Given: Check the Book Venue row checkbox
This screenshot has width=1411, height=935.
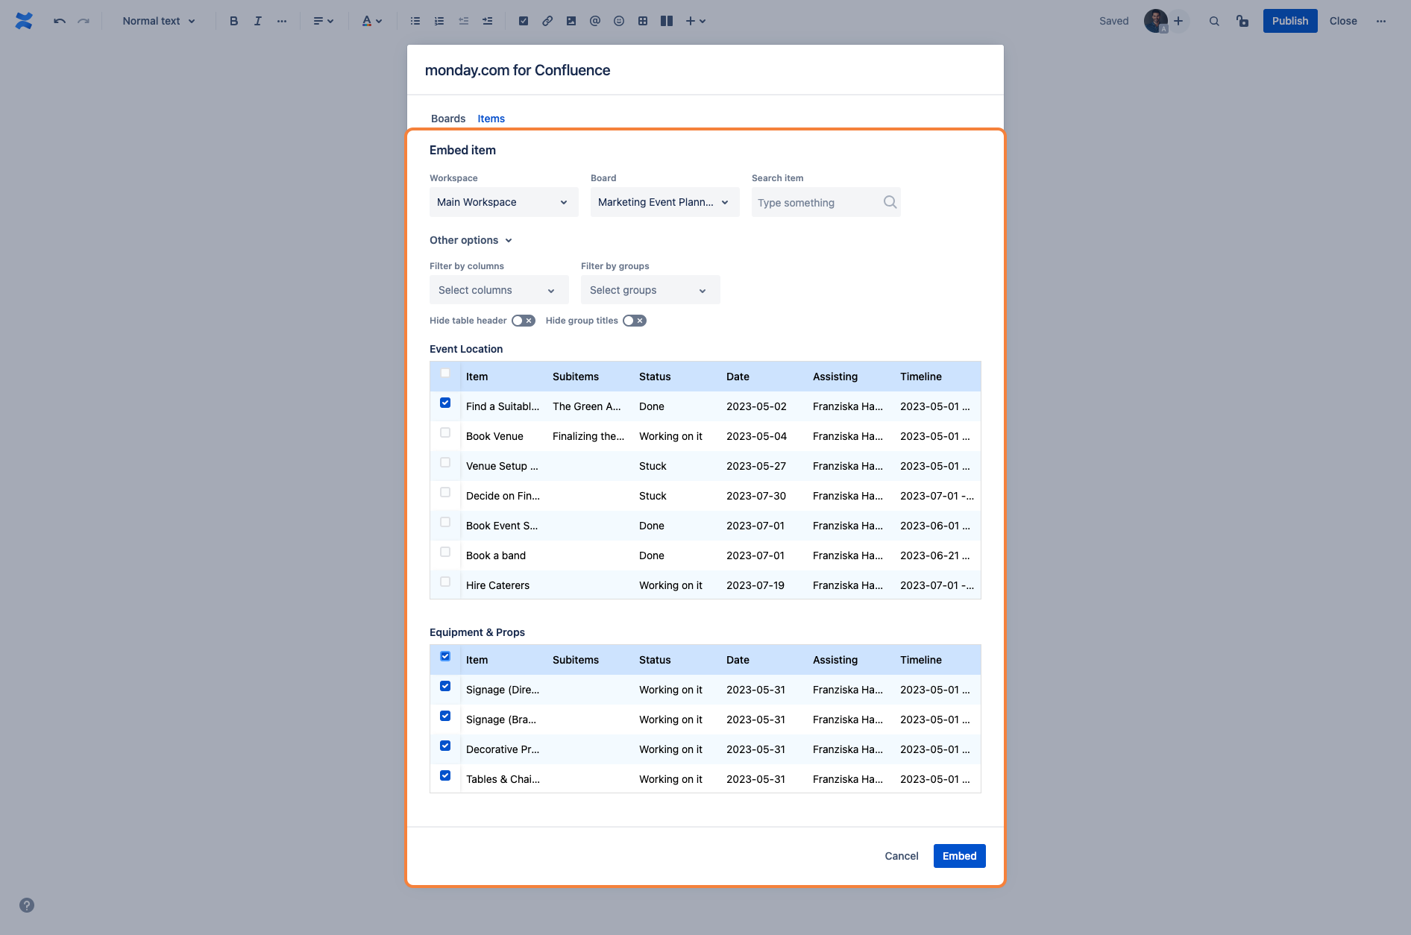Looking at the screenshot, I should pos(445,432).
